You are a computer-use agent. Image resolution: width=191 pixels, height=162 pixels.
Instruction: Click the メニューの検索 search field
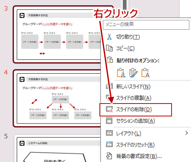(x=146, y=25)
